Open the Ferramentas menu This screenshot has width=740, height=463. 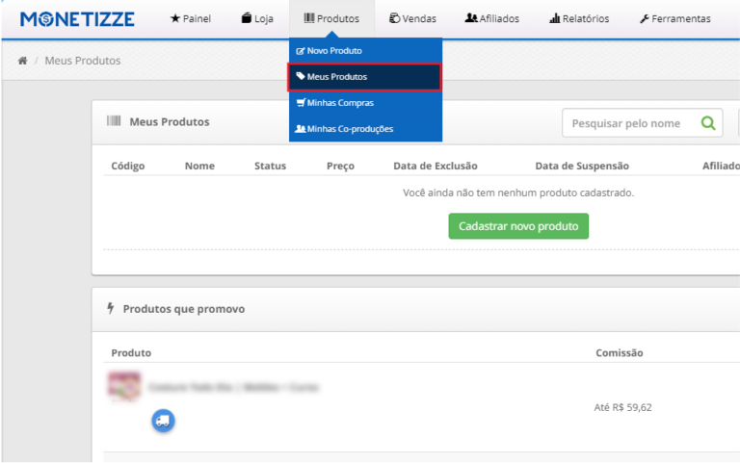(x=674, y=18)
